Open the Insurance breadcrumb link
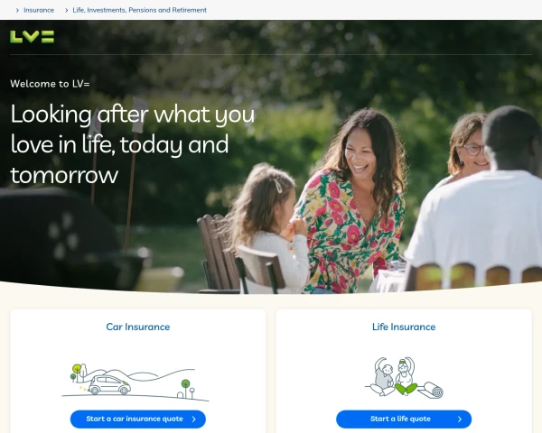 [x=39, y=10]
